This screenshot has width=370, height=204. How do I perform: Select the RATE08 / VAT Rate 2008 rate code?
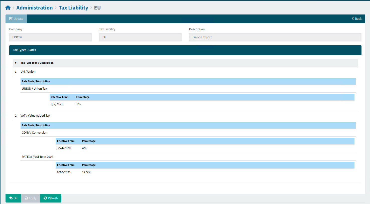[x=38, y=157]
